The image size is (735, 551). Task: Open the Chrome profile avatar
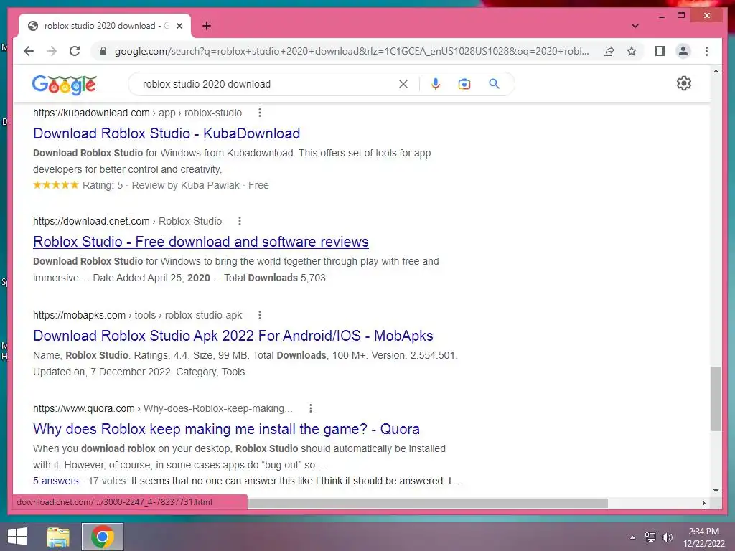(683, 51)
